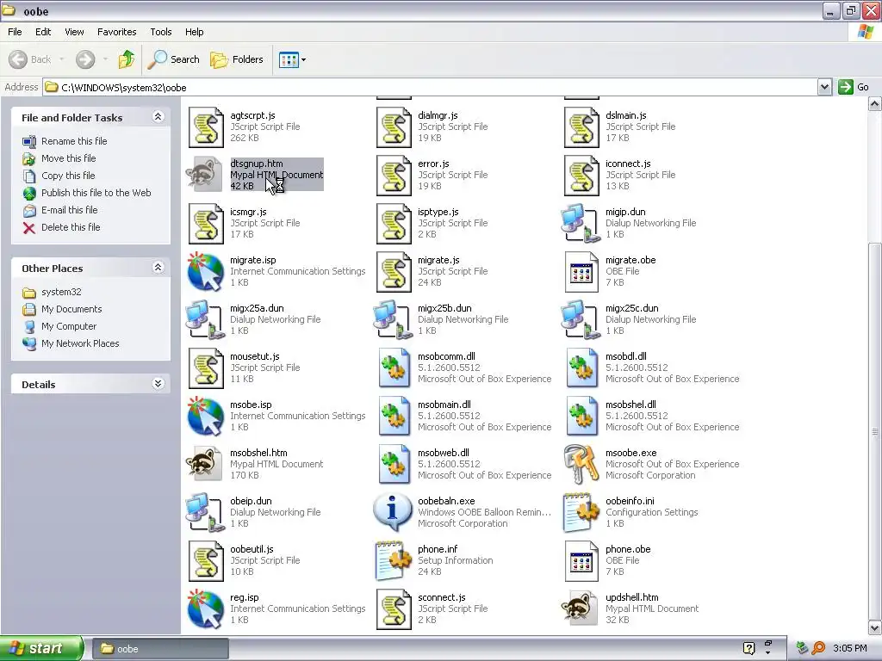Select the msoobe.exe keys icon
Screen dimensions: 882x661
(581, 465)
